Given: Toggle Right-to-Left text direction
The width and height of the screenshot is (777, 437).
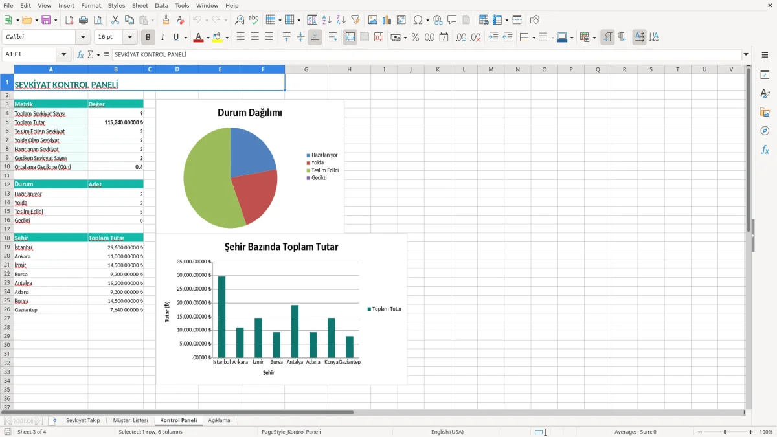Looking at the screenshot, I should (622, 38).
